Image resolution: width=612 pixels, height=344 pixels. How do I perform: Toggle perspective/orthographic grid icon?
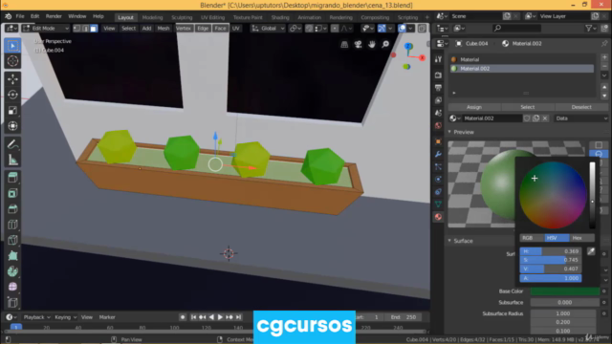[x=344, y=45]
